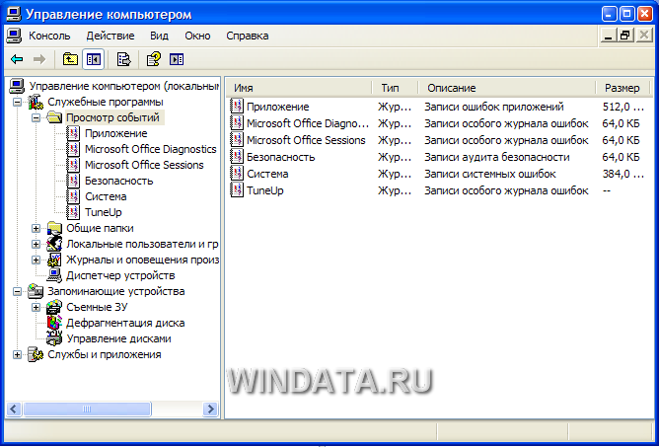Select Диспетчер устройств in the tree
This screenshot has width=659, height=447.
120,276
